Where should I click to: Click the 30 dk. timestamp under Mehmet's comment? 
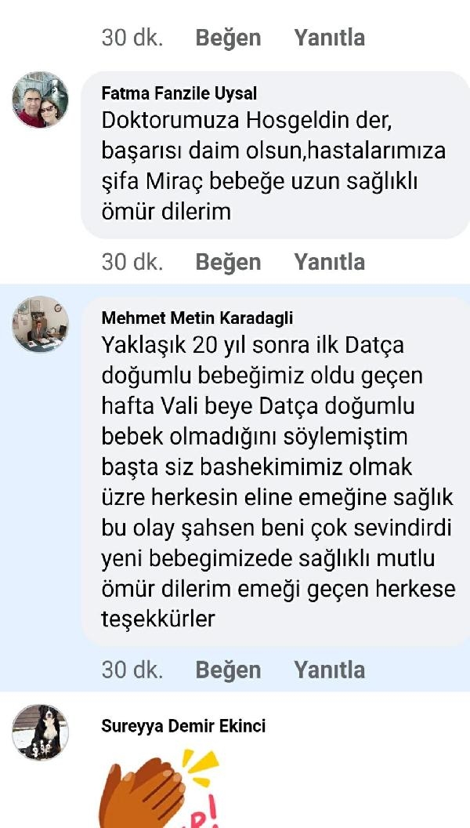(132, 670)
